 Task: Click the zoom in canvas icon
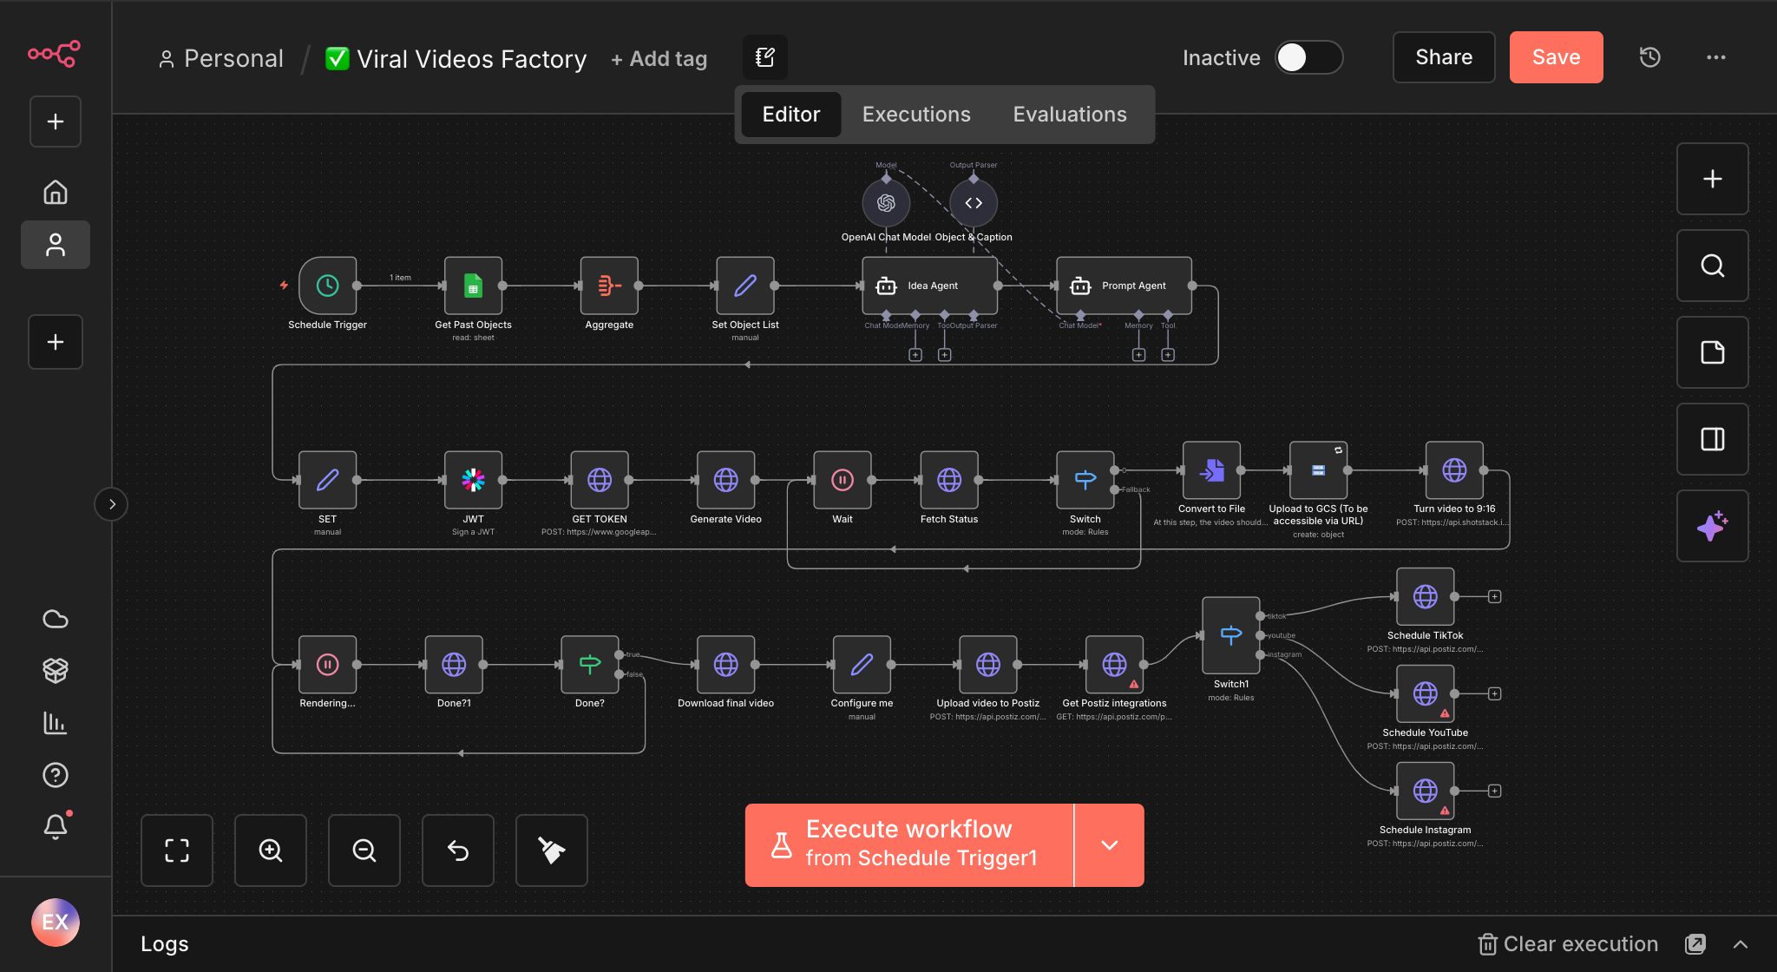(271, 850)
